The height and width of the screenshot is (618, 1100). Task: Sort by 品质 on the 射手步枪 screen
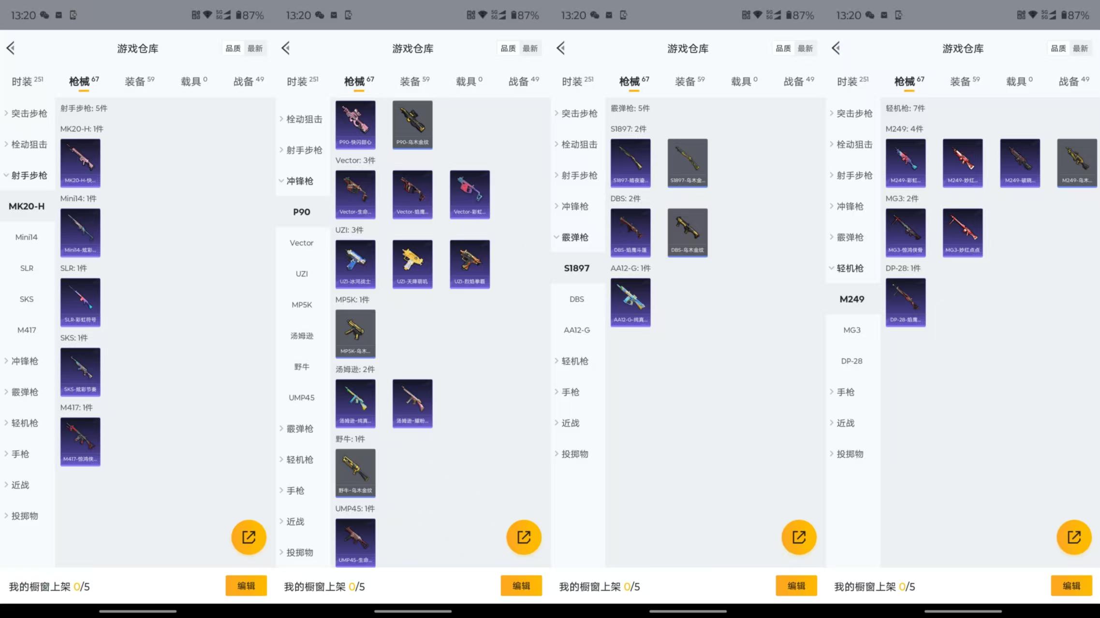click(x=233, y=48)
